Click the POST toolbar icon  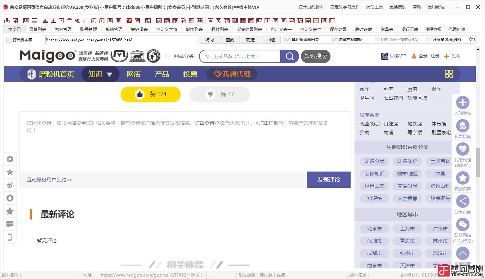click(259, 21)
